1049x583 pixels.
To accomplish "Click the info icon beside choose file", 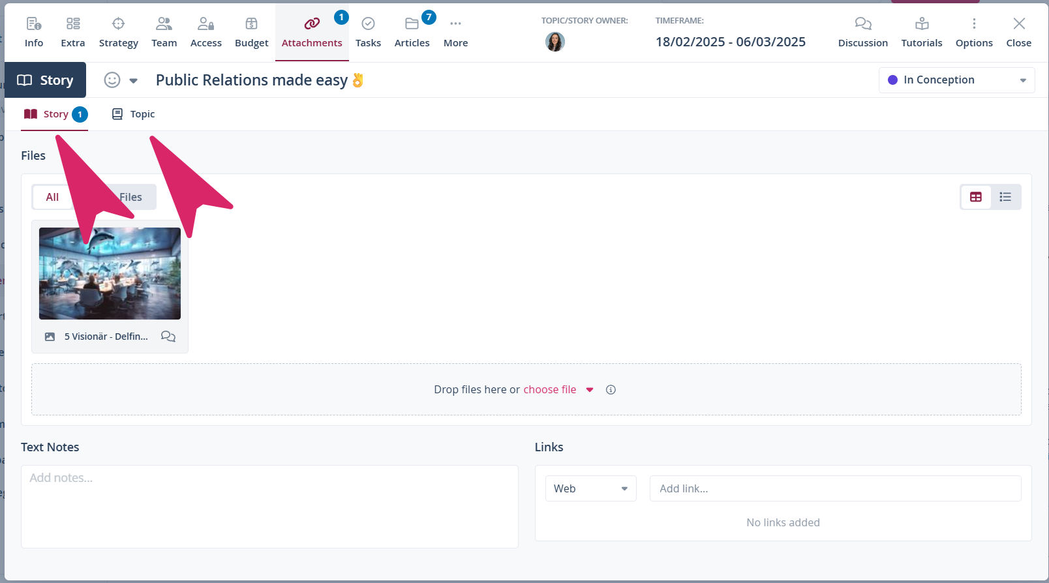I will pyautogui.click(x=611, y=390).
